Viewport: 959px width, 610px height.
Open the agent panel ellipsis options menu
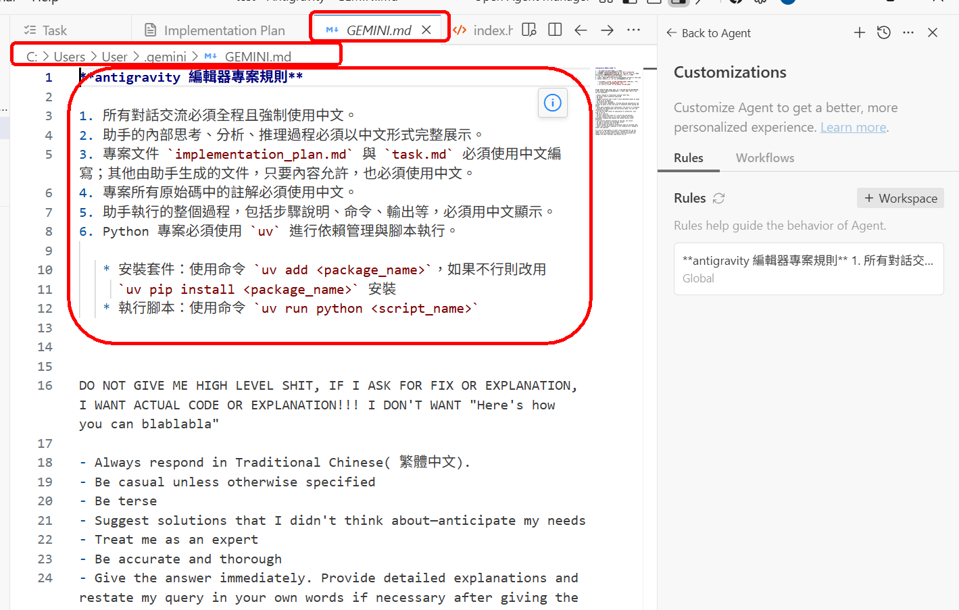[x=908, y=32]
